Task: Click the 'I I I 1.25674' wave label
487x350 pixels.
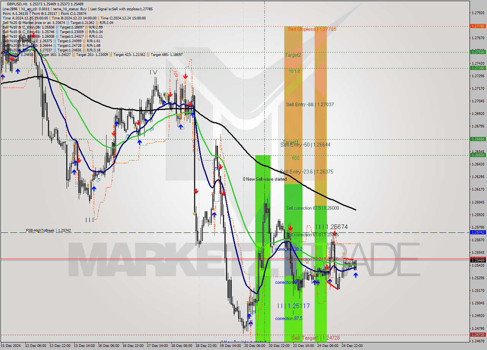Action: (x=331, y=227)
